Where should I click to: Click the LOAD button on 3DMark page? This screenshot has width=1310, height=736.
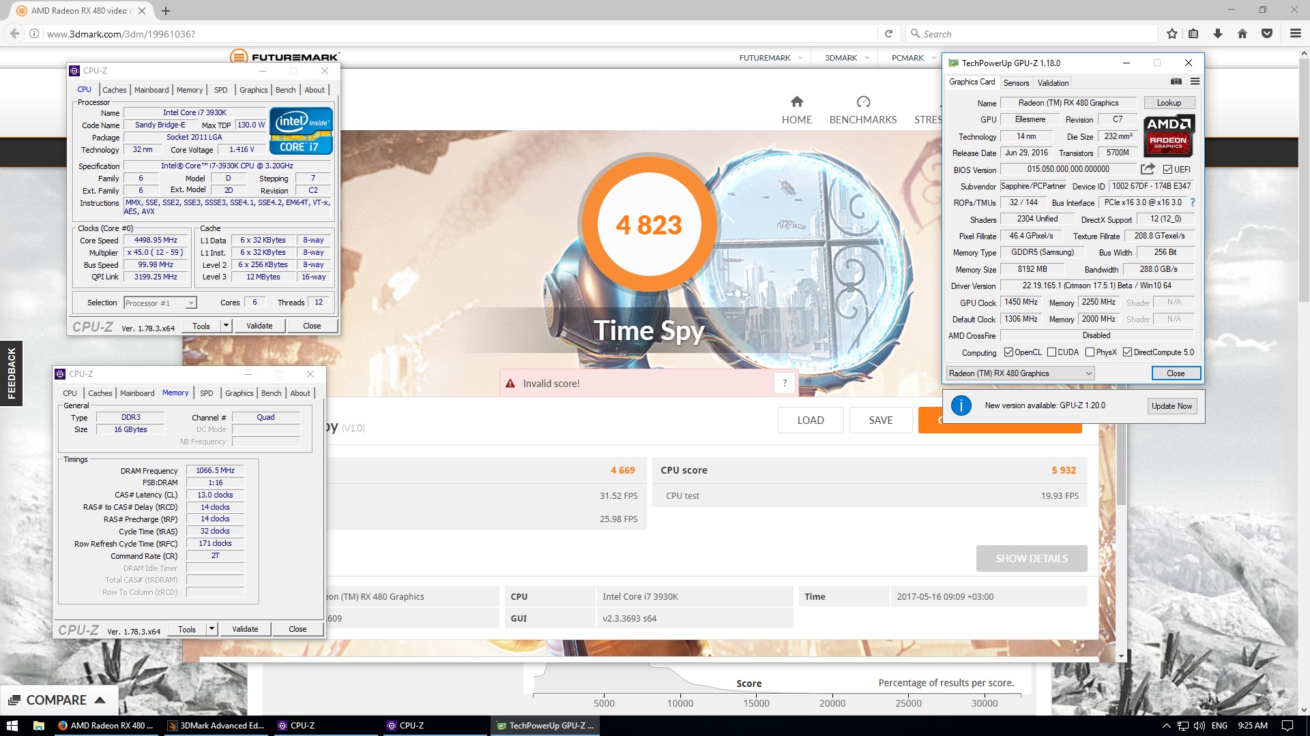pyautogui.click(x=811, y=420)
